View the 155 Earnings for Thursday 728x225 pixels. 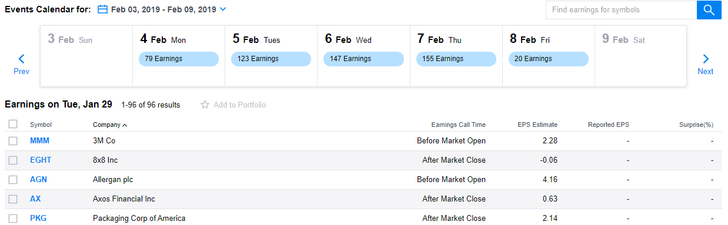coord(456,59)
